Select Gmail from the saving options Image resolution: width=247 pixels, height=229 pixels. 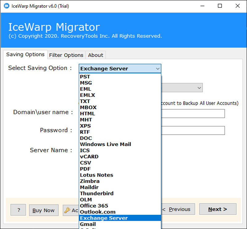[120, 224]
